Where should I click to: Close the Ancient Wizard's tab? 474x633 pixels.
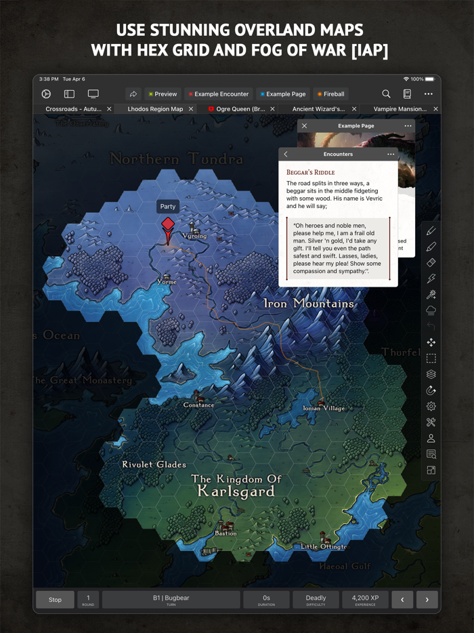tap(354, 109)
